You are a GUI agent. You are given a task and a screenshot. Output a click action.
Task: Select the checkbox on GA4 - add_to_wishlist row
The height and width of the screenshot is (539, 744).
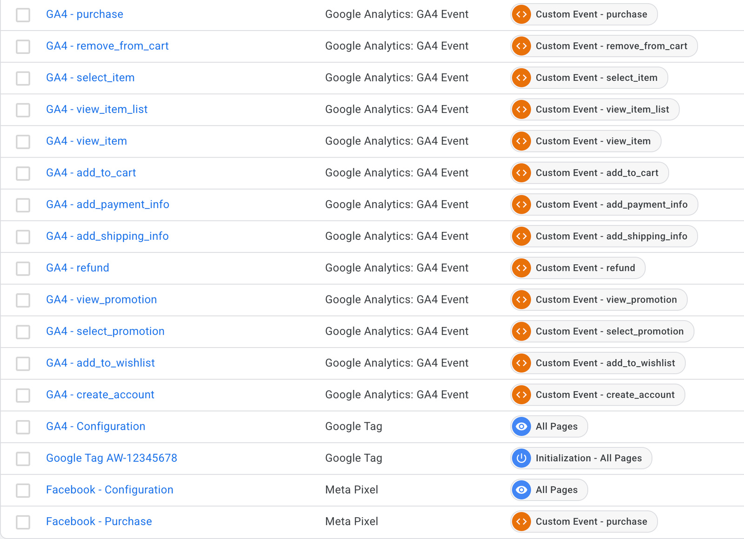[23, 364]
